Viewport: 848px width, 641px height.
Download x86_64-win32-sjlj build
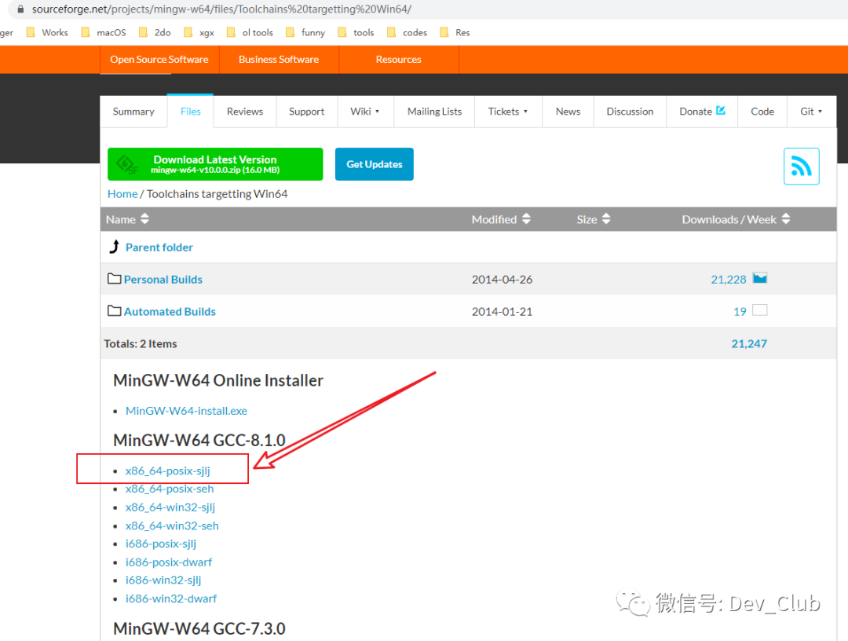tap(170, 507)
